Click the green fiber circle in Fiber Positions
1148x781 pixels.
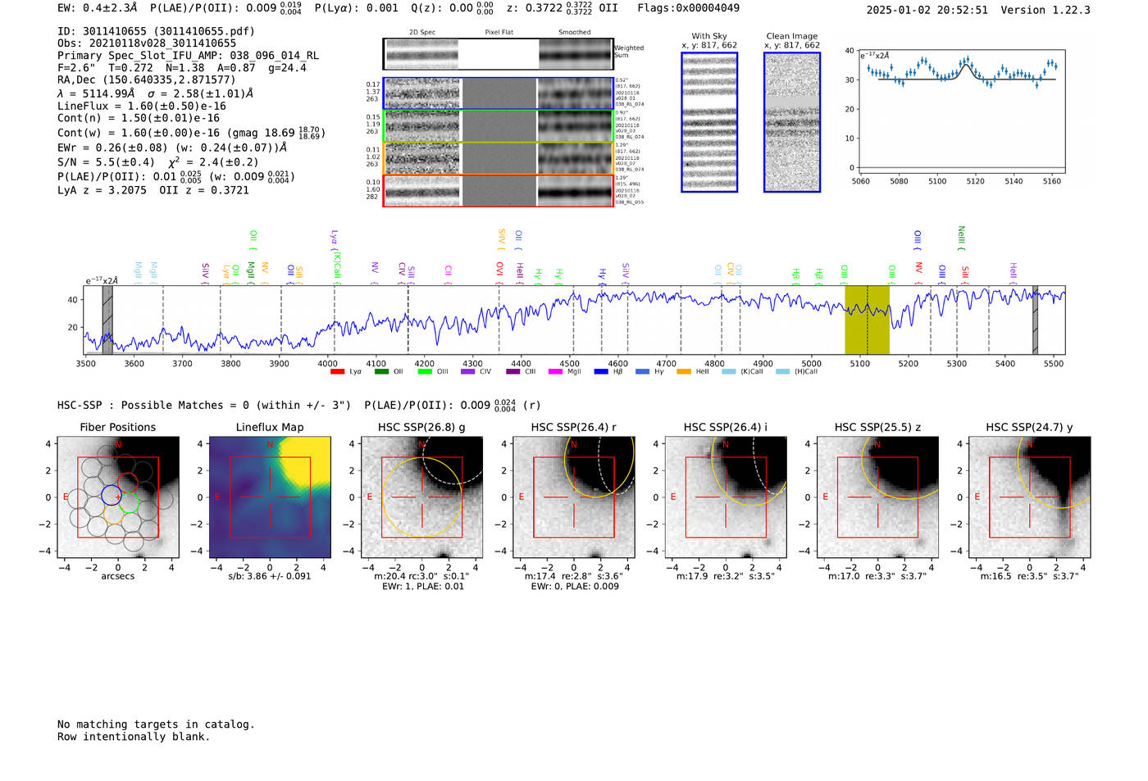130,503
